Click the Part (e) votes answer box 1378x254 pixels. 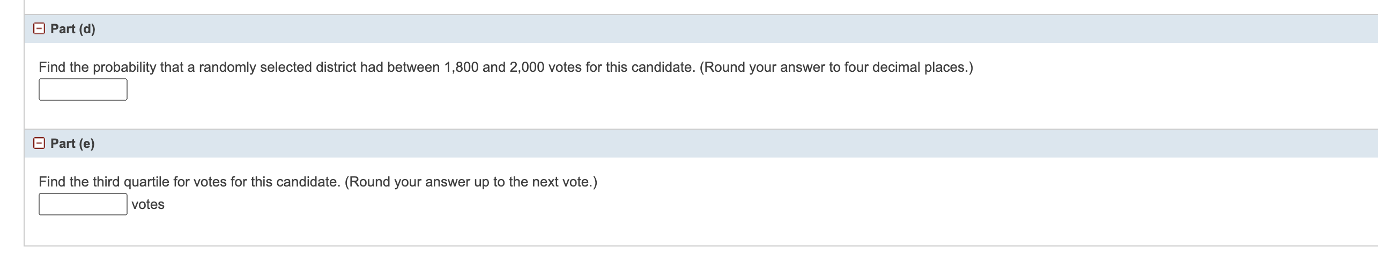[x=83, y=204]
